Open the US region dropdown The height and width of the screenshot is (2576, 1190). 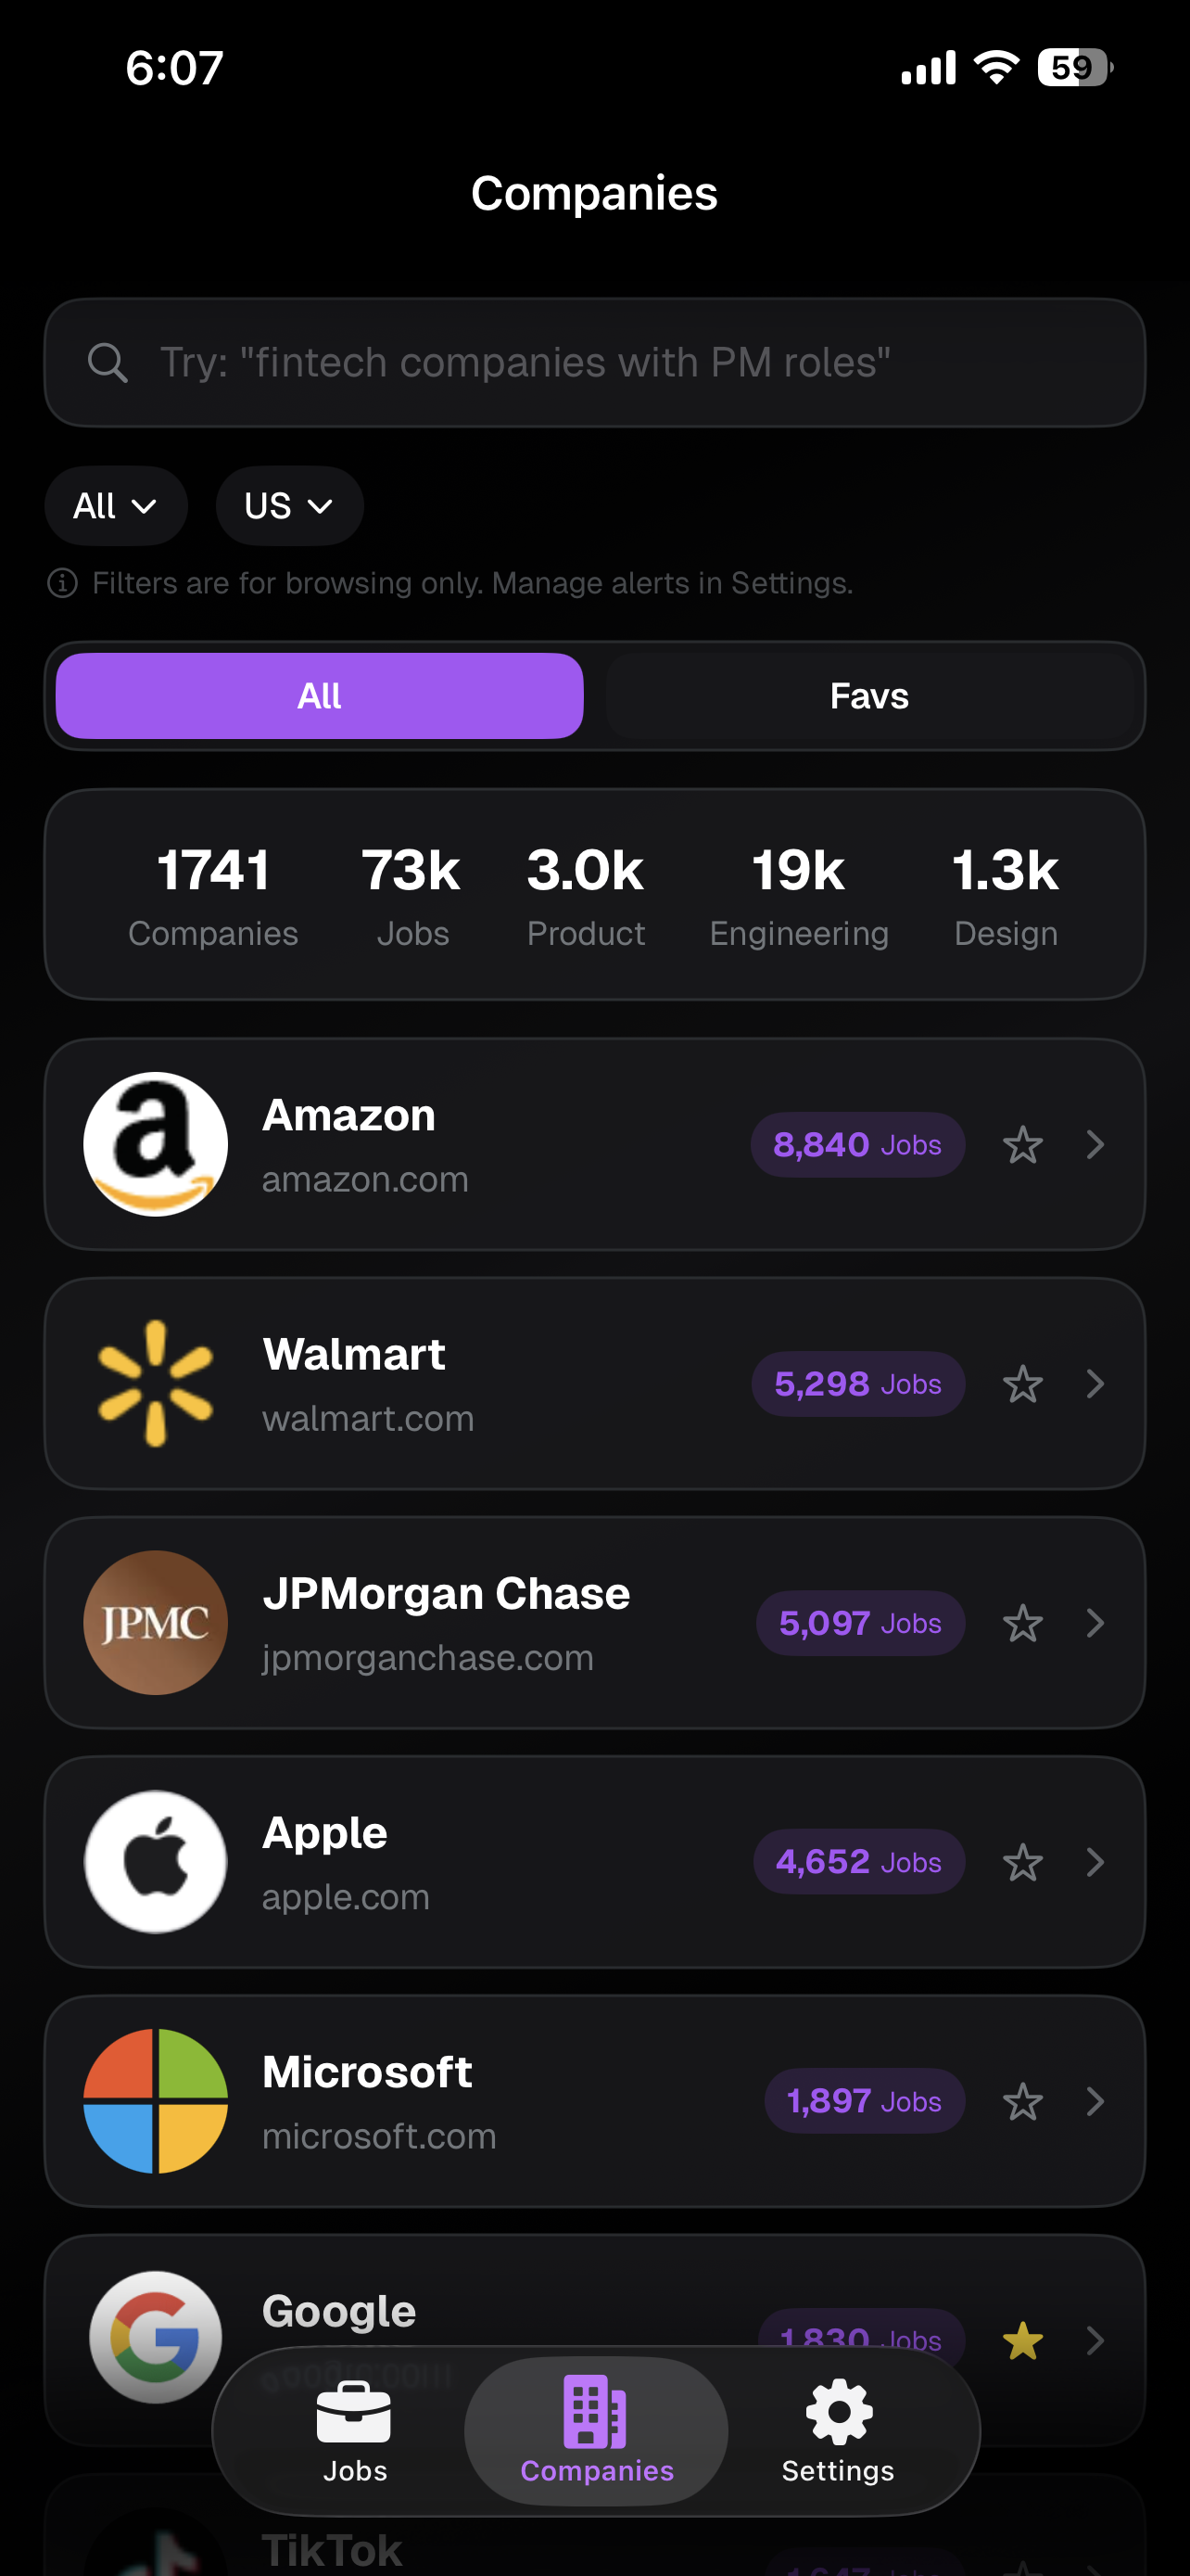(289, 506)
